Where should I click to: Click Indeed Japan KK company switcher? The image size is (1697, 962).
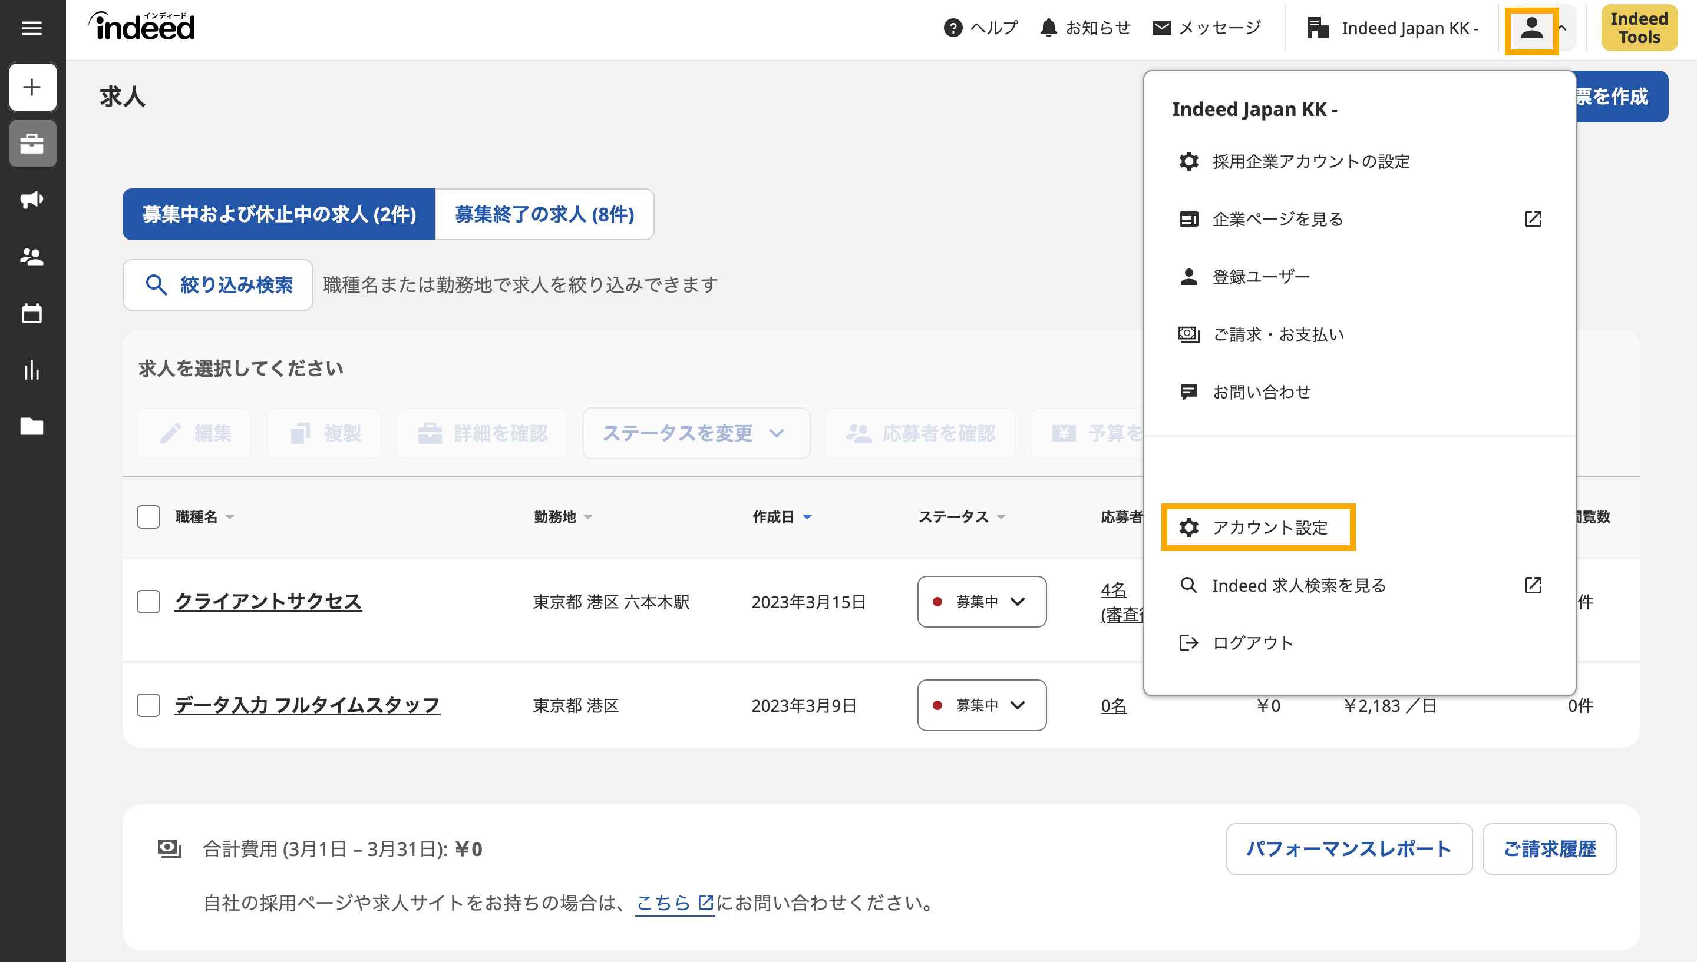(x=1392, y=28)
